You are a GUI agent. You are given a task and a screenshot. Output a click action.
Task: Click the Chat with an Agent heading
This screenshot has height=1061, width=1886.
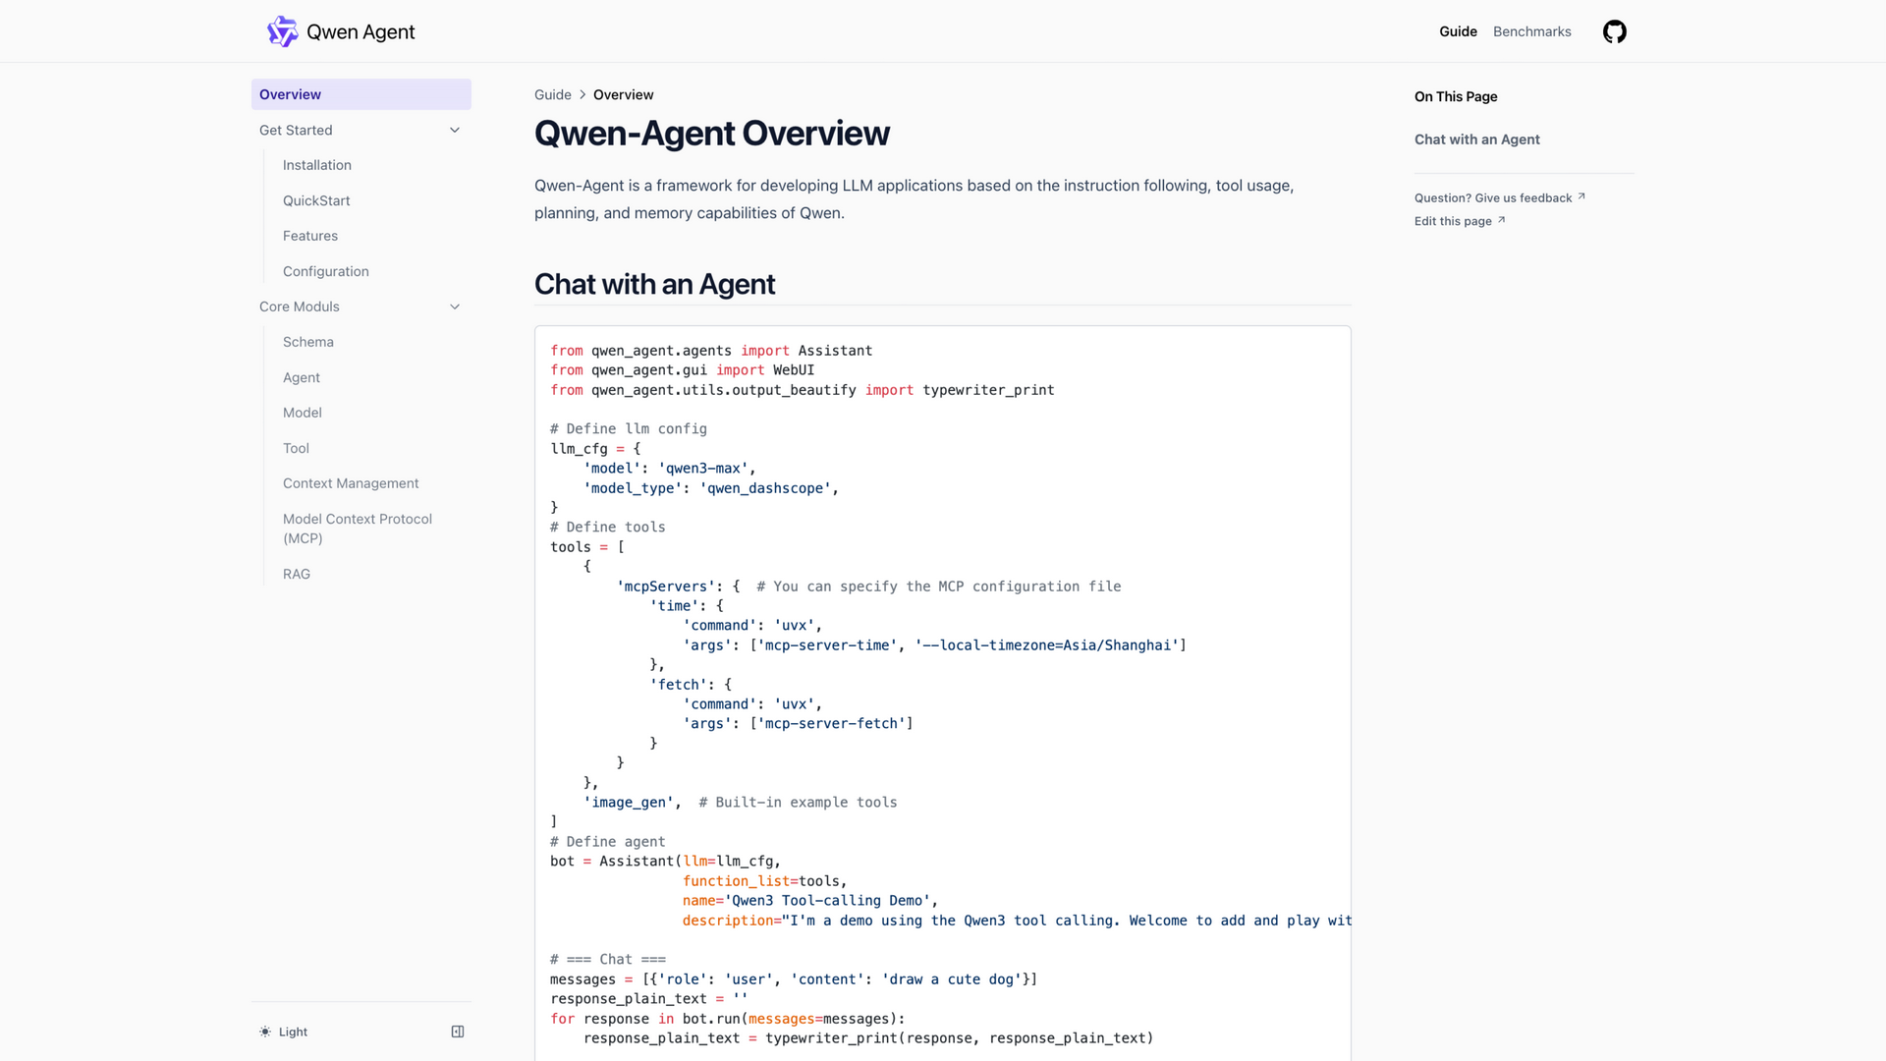[x=654, y=284]
